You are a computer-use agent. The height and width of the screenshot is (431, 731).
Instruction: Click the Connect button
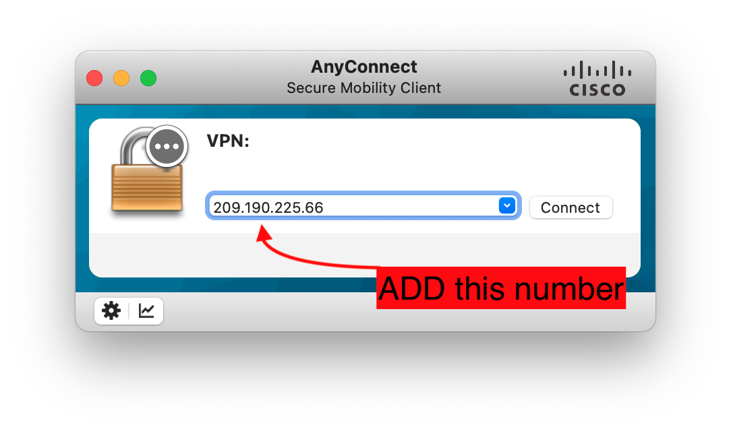[x=571, y=207]
